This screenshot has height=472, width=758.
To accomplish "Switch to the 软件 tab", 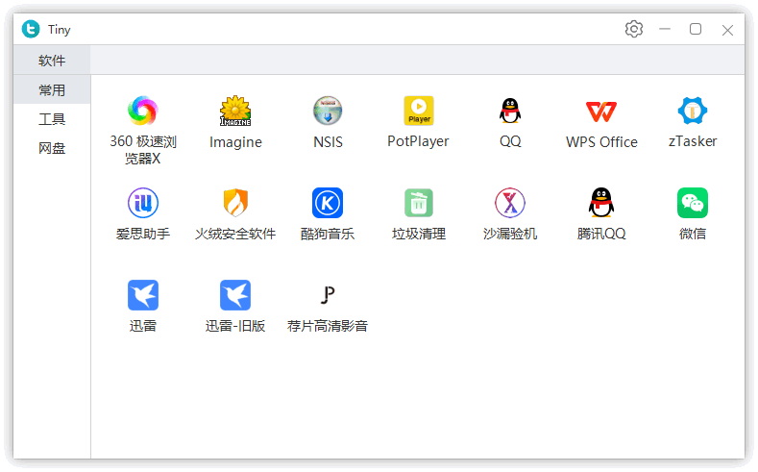I will (x=52, y=61).
